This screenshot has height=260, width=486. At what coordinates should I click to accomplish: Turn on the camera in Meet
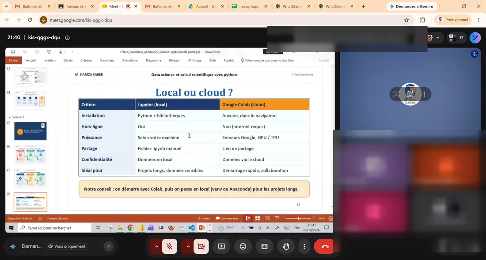click(201, 246)
